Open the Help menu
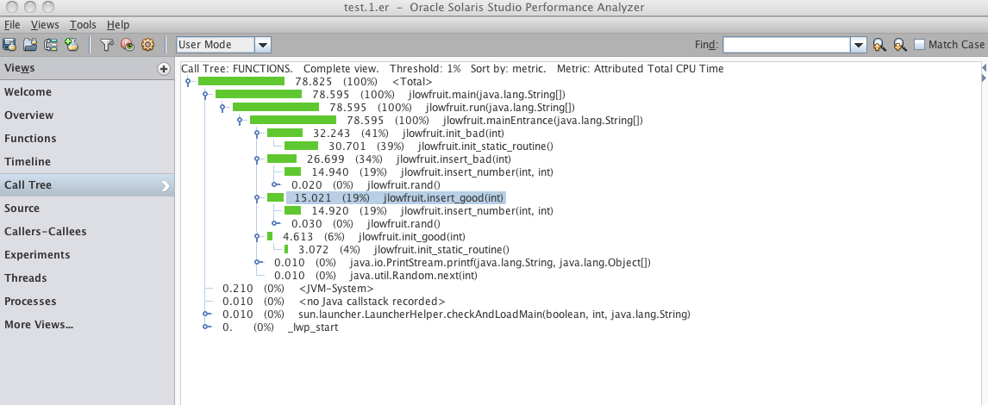The width and height of the screenshot is (988, 405). point(118,25)
